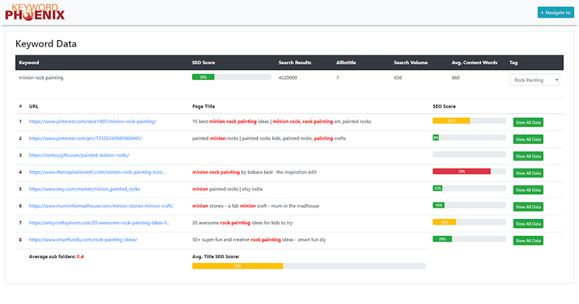This screenshot has height=304, width=579.
Task: Open the etsy.com minion_painted_rocks link
Action: coord(84,189)
